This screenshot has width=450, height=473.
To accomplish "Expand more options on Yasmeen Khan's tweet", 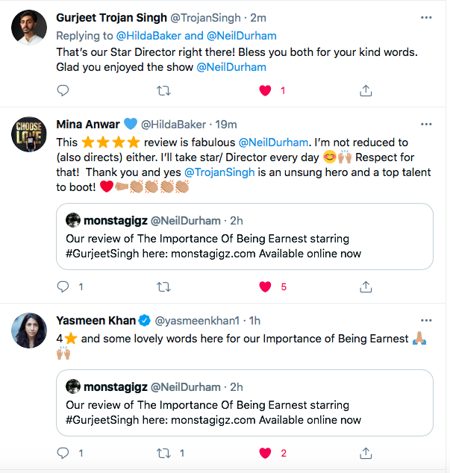I will point(425,321).
